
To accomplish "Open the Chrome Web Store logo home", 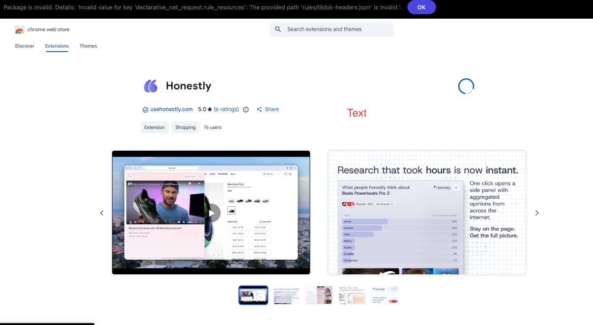I will pos(42,29).
